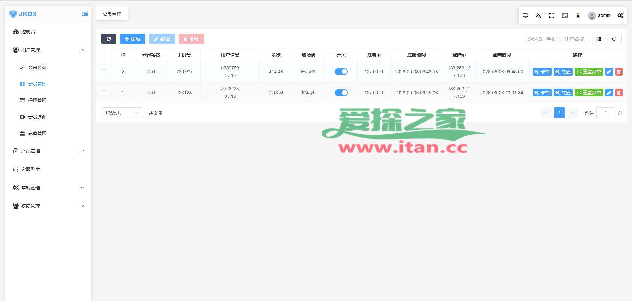Select the 会员管理 tab at top
Viewport: 632px width, 301px height.
click(112, 14)
